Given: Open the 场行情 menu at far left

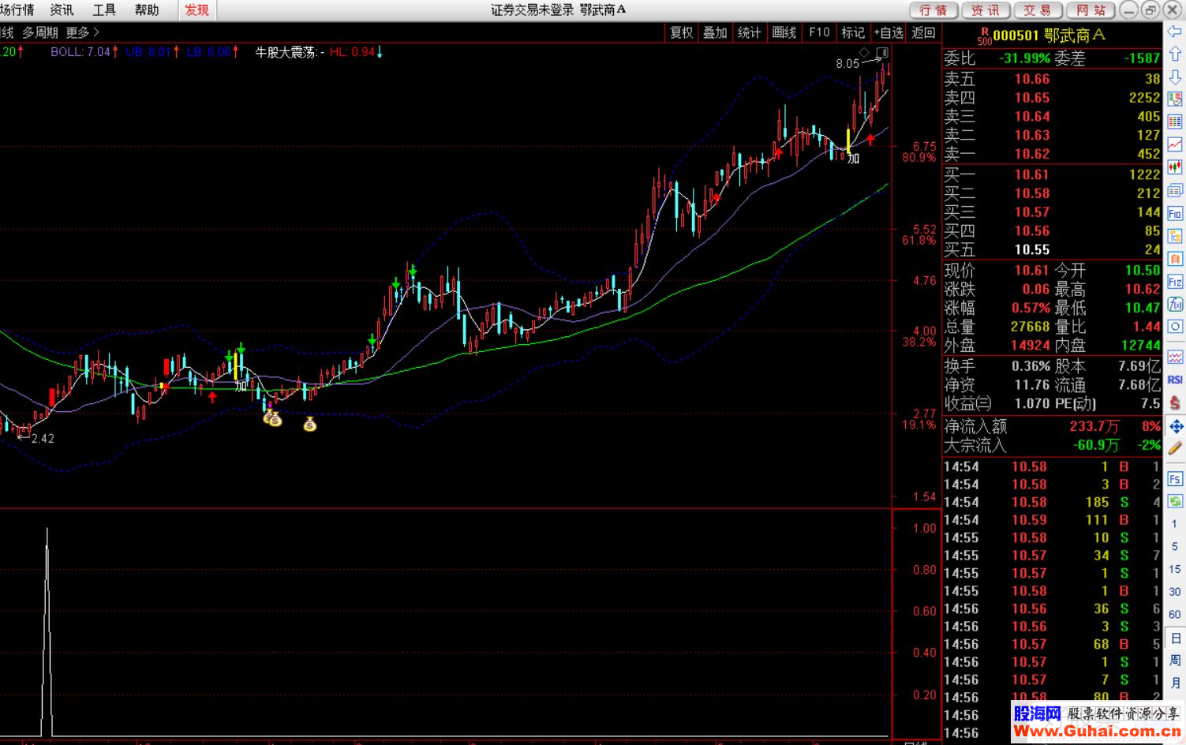Looking at the screenshot, I should [x=17, y=10].
